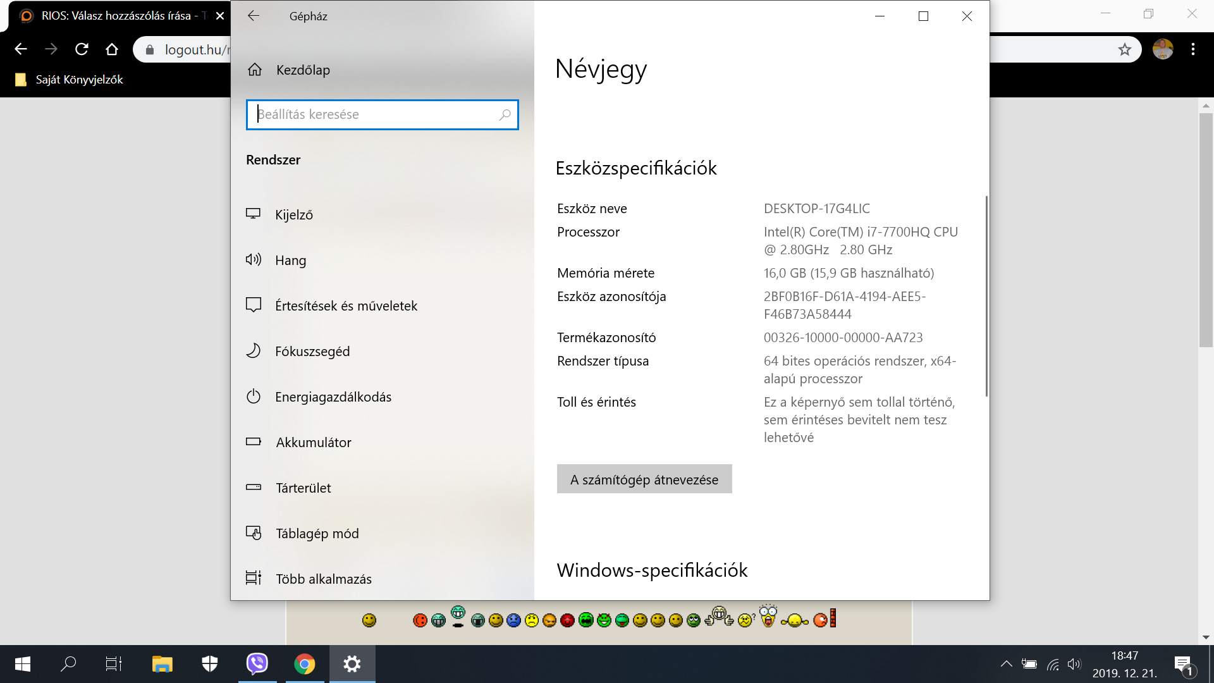Bookmark this page with star icon

(x=1124, y=49)
